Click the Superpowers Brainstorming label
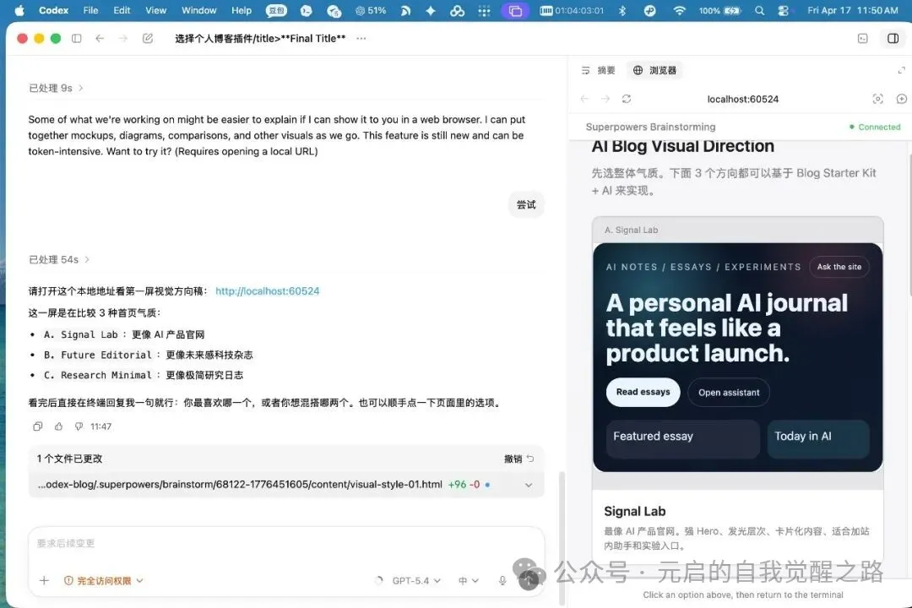Viewport: 912px width, 608px height. 650,127
